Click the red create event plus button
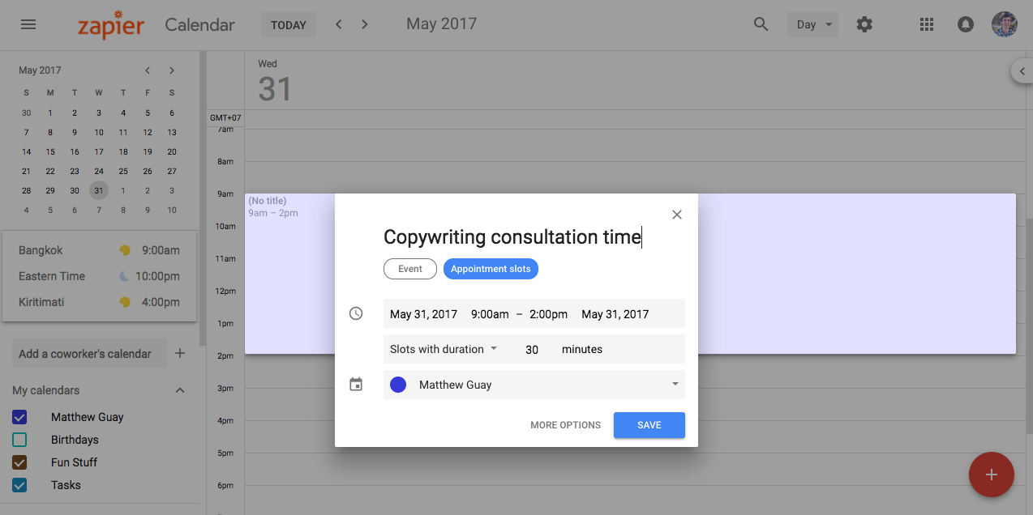Image resolution: width=1033 pixels, height=515 pixels. pos(991,475)
